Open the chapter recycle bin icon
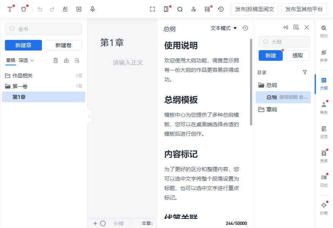This screenshot has width=333, height=228. tap(56, 60)
